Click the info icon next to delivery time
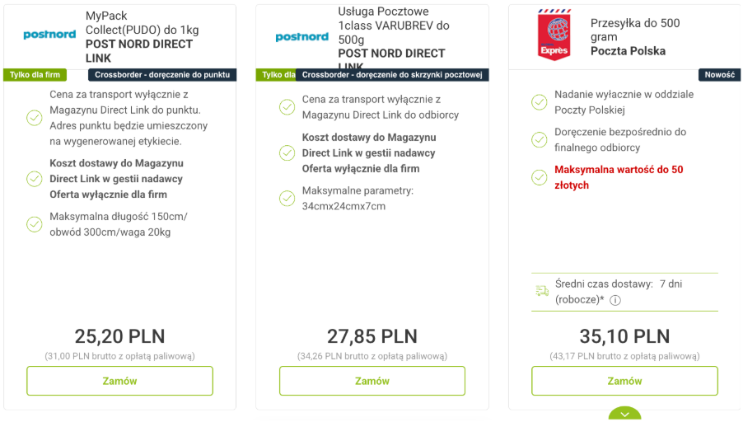Viewport: 743px width, 422px height. 615,300
